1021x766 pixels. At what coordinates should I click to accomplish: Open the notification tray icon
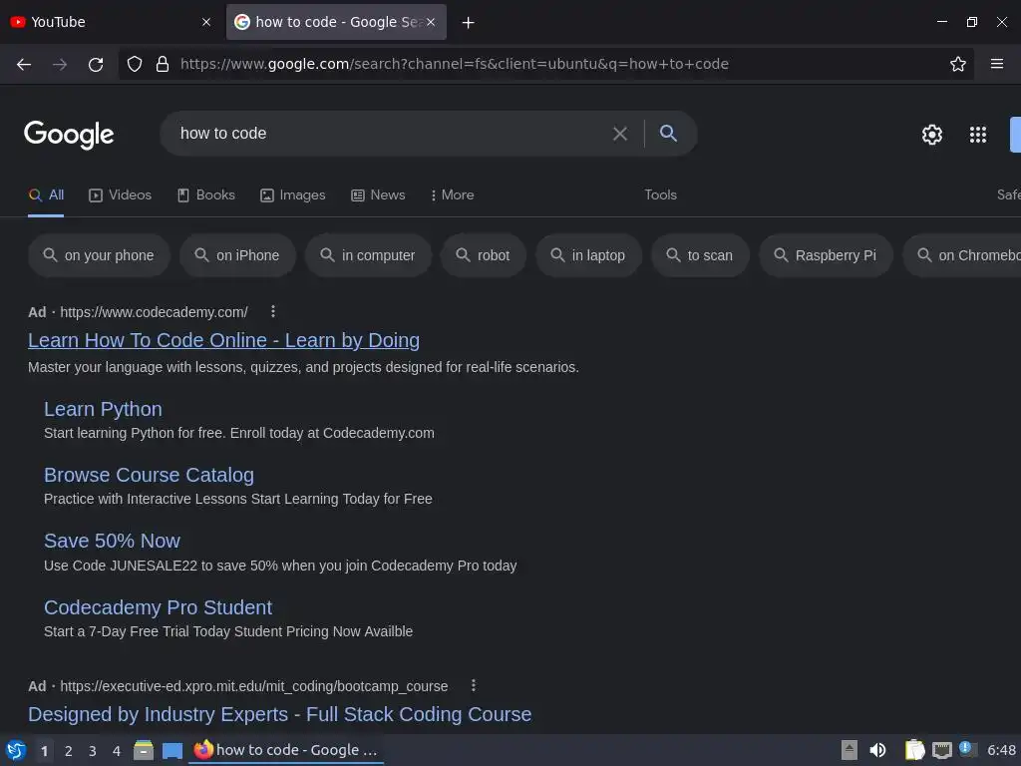click(967, 750)
